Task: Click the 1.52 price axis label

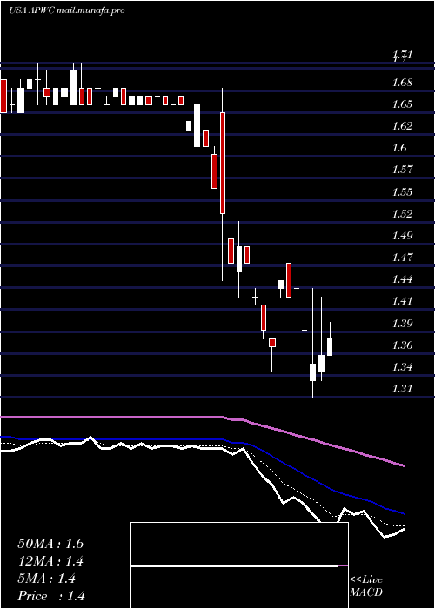Action: point(402,214)
